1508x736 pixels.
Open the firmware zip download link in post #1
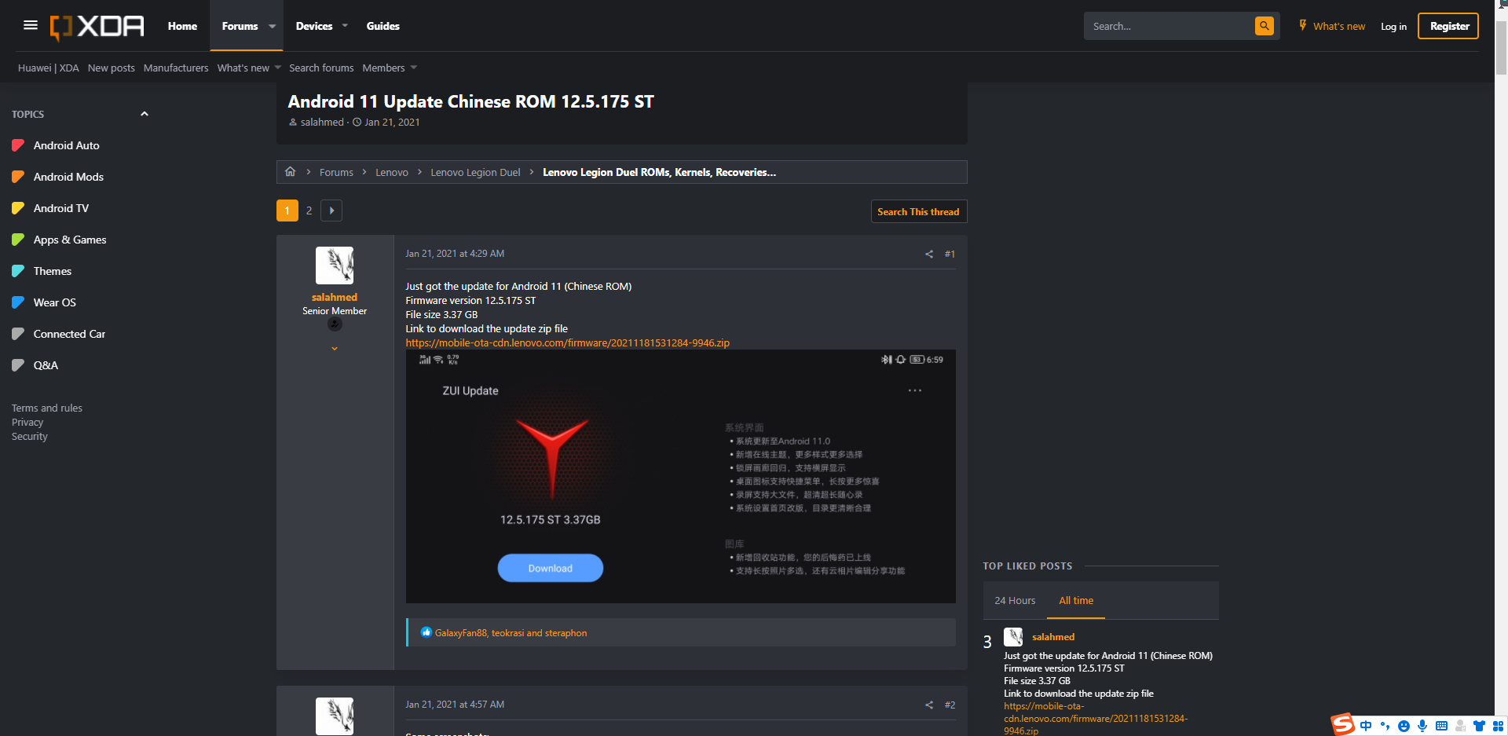(x=567, y=342)
